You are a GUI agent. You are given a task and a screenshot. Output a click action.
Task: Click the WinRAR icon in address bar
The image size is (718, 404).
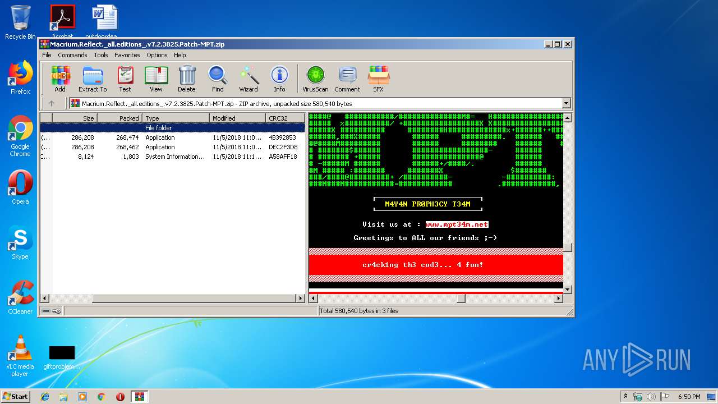[75, 103]
